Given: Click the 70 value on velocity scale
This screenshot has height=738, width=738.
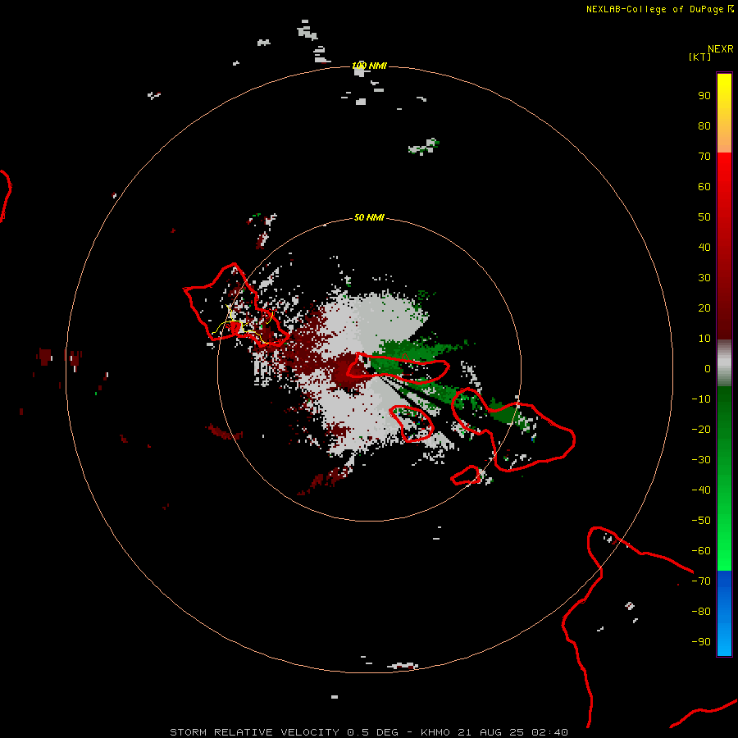Looking at the screenshot, I should click(x=704, y=157).
